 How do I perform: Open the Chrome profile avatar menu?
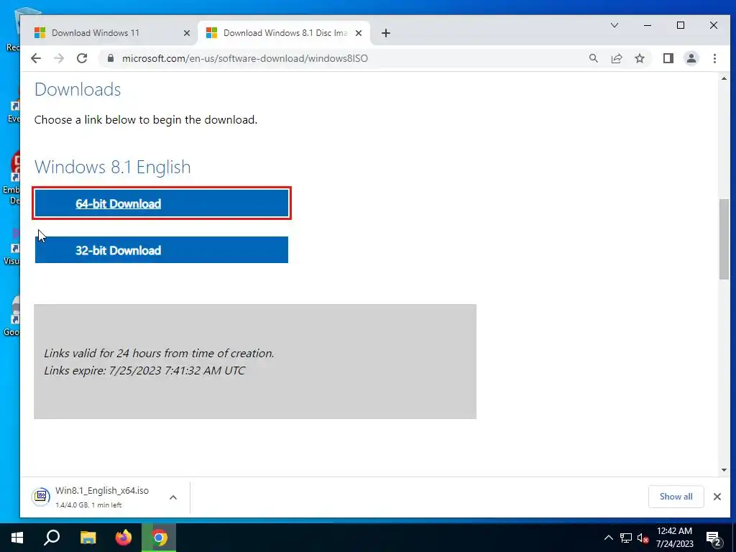[691, 58]
